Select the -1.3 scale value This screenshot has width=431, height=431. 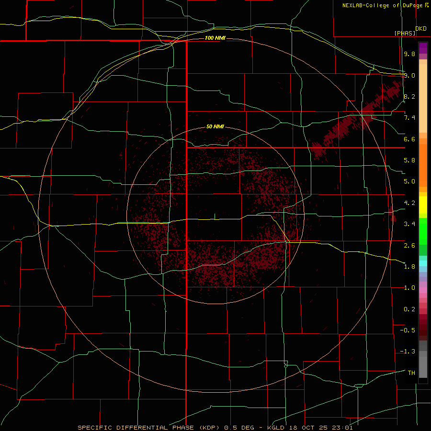(x=408, y=352)
